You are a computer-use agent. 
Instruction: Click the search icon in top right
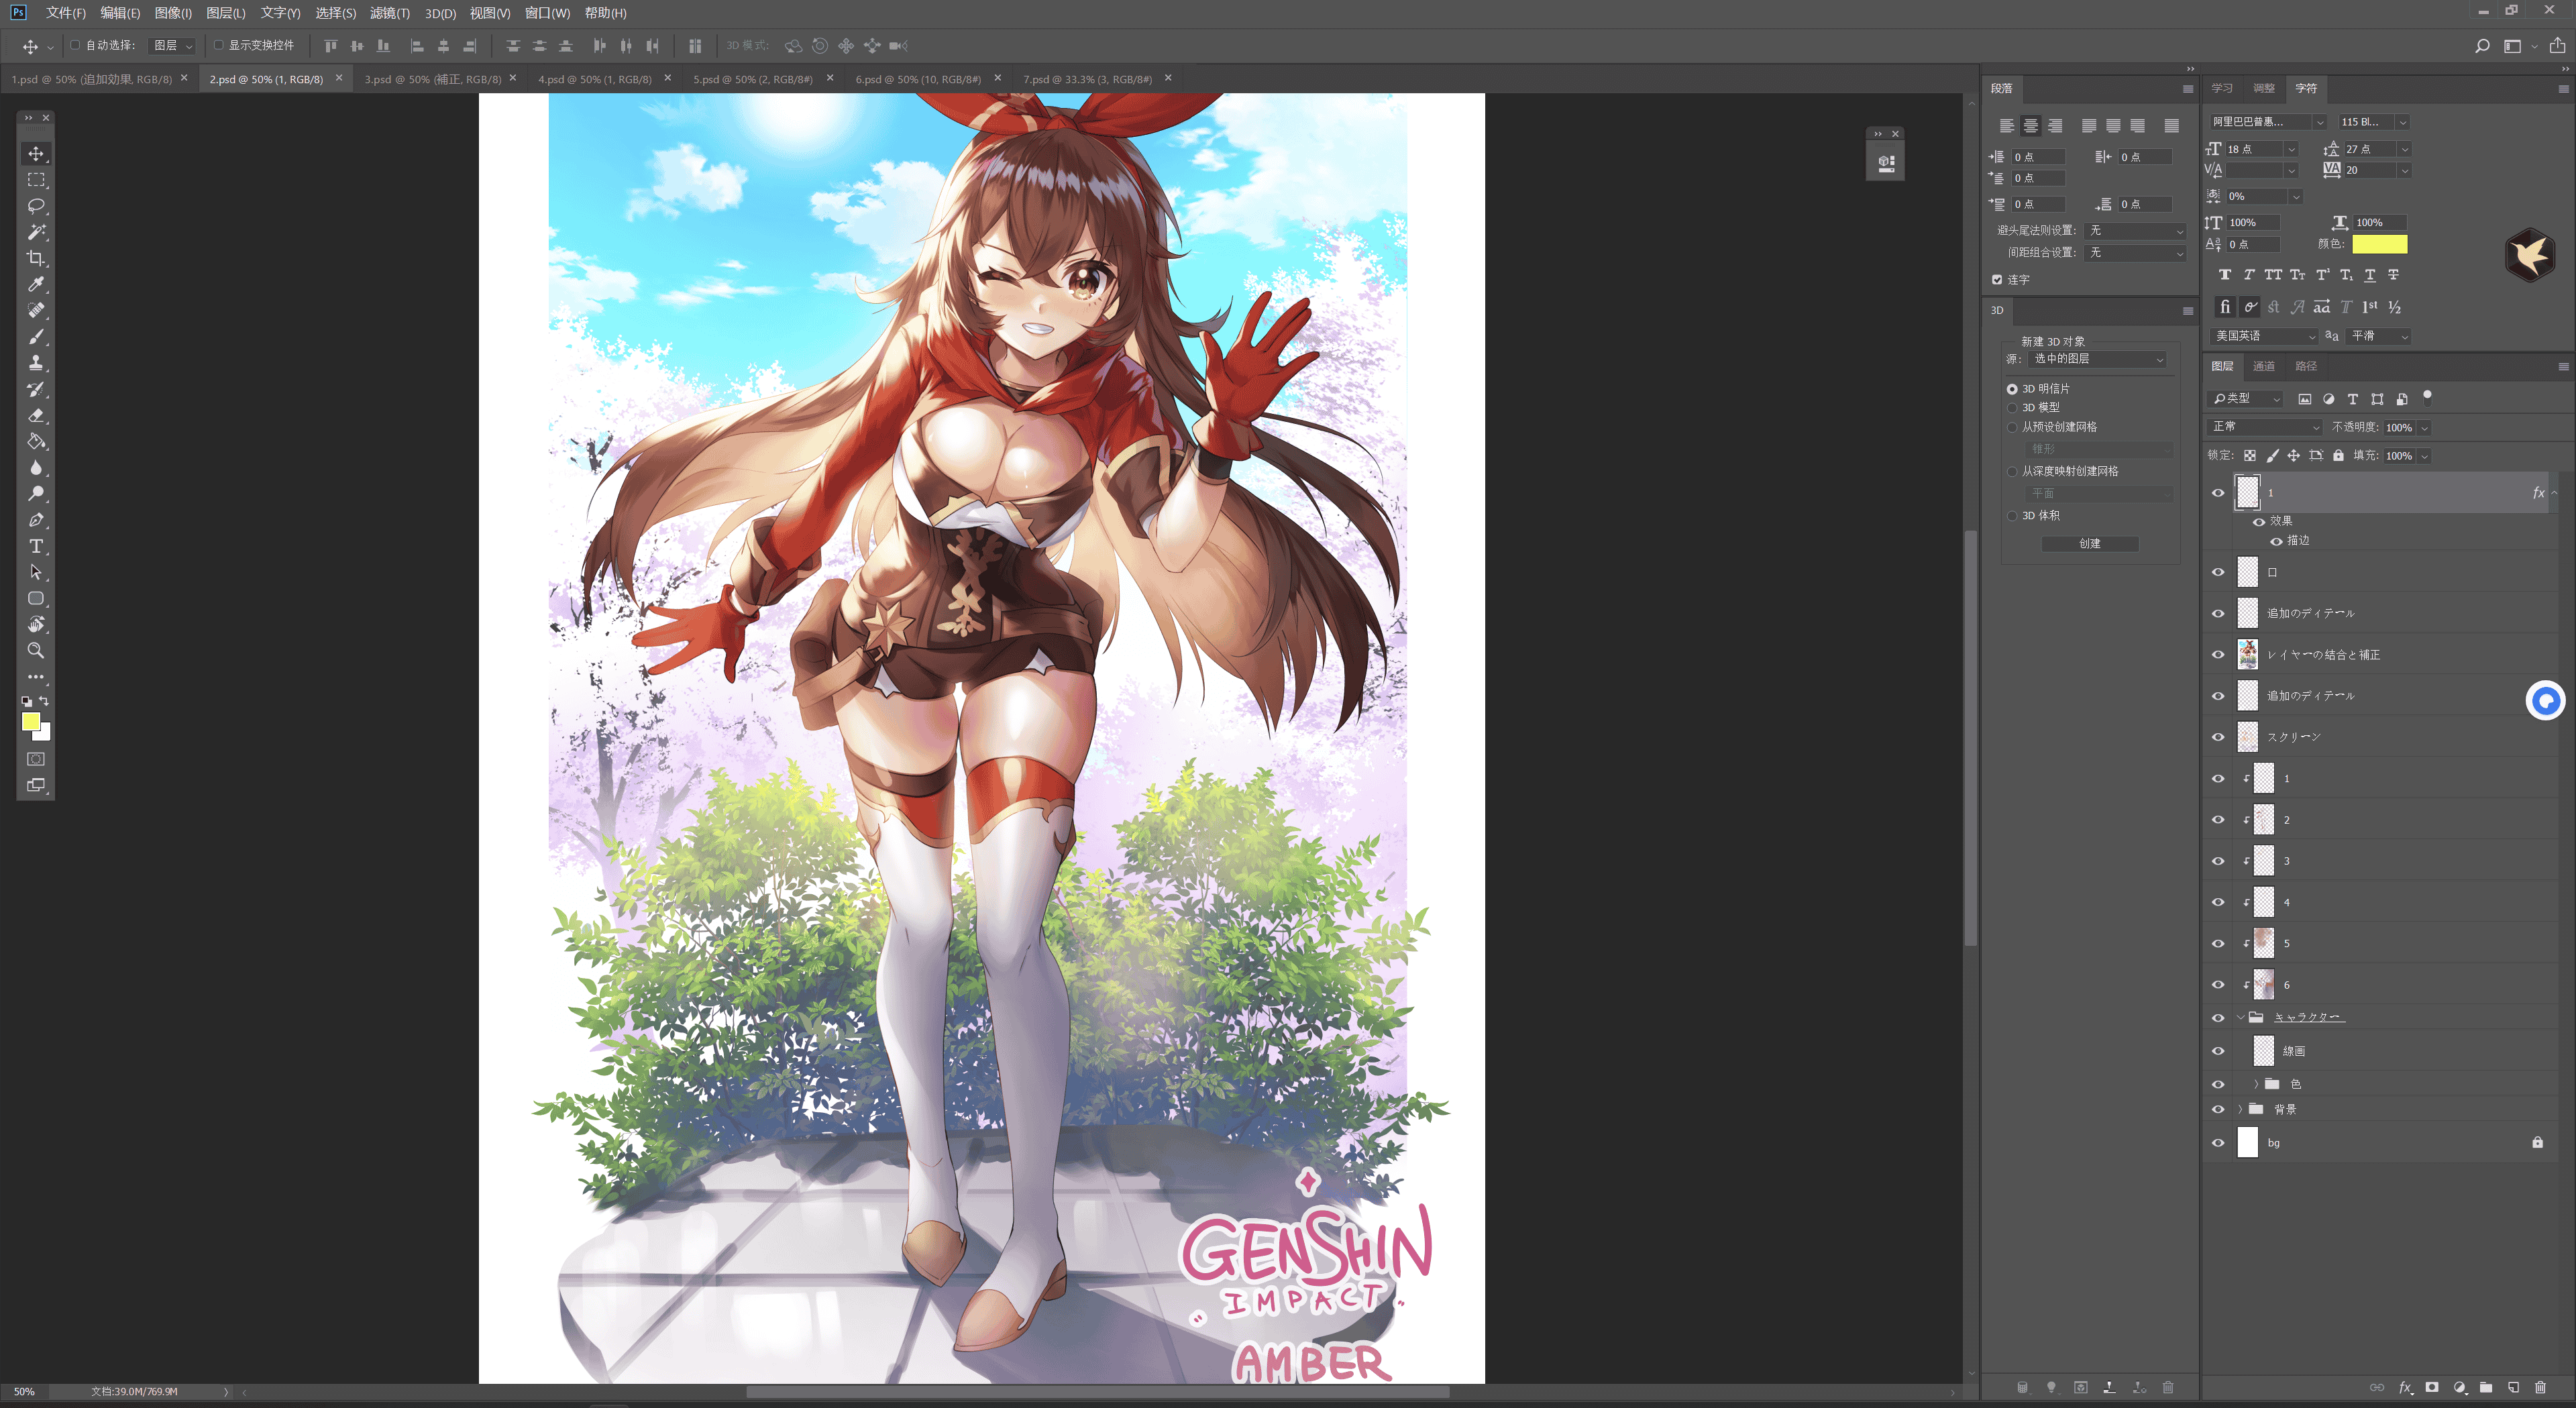pos(2482,46)
